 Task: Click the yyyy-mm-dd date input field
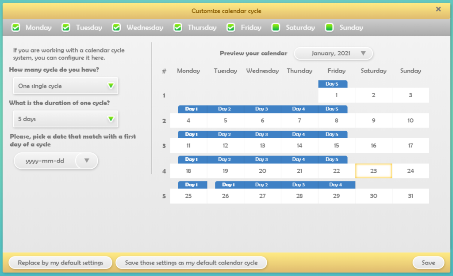click(x=45, y=161)
